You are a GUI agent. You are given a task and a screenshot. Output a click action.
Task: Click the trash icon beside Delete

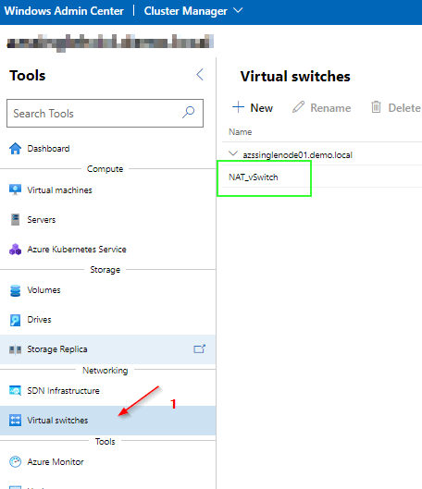[x=376, y=107]
